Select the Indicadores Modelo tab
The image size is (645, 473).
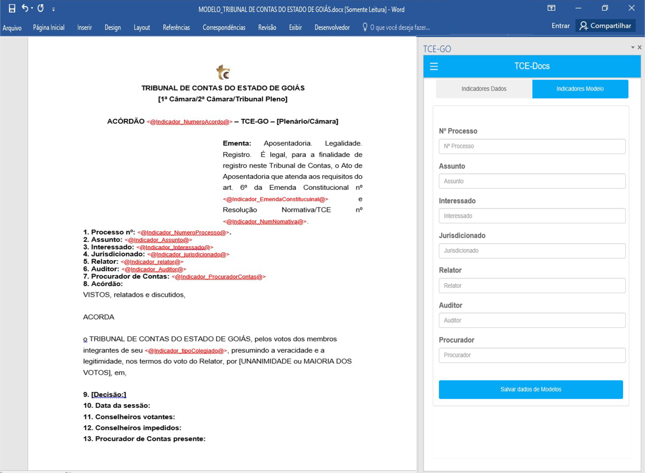click(580, 89)
